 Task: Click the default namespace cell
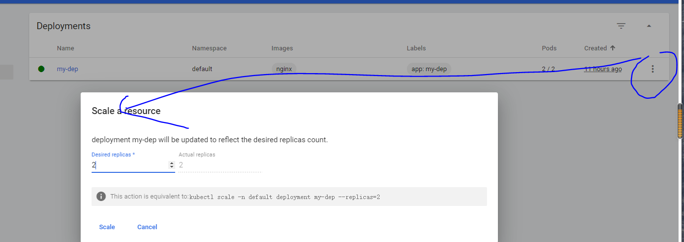[202, 69]
